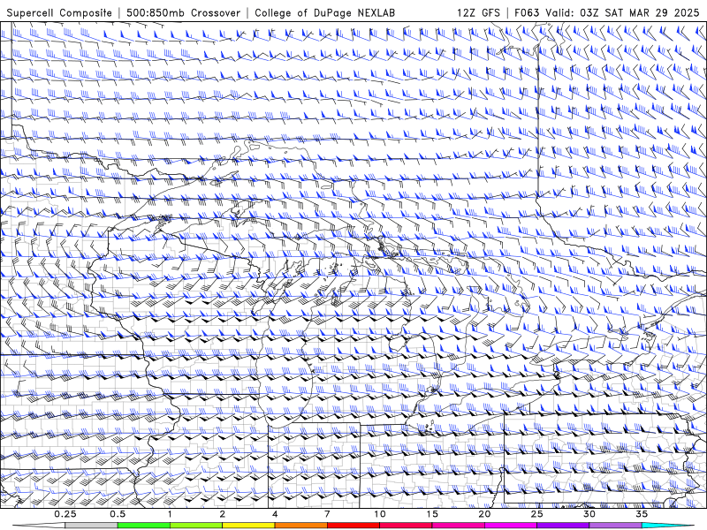Click the green 0.5–1 color bar segment

(x=144, y=526)
